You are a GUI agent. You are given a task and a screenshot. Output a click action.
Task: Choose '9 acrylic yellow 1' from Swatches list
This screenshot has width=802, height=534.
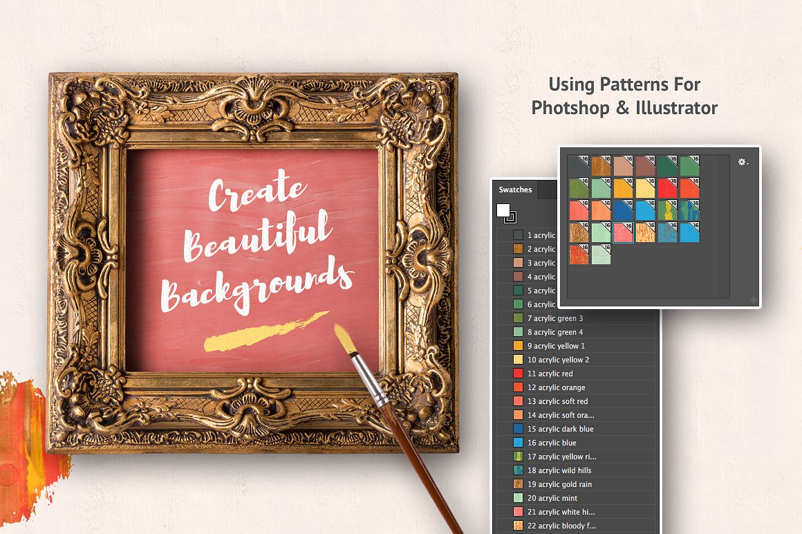coord(557,346)
